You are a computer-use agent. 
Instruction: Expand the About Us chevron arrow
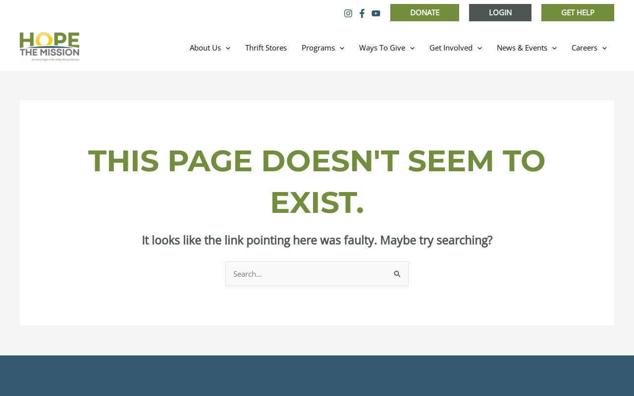tap(228, 48)
